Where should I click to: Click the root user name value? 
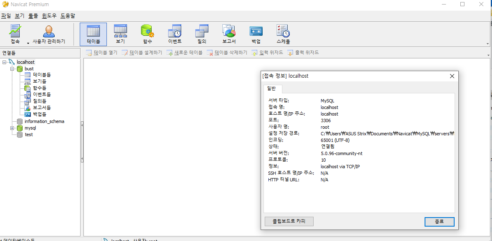click(x=325, y=127)
